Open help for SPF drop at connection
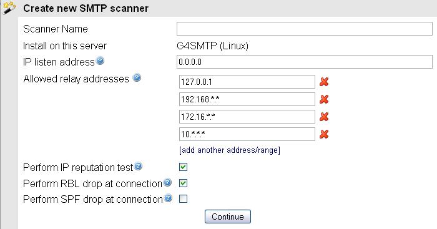 click(x=168, y=198)
